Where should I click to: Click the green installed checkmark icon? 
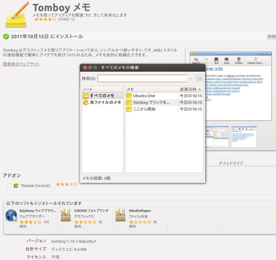pyautogui.click(x=6, y=36)
